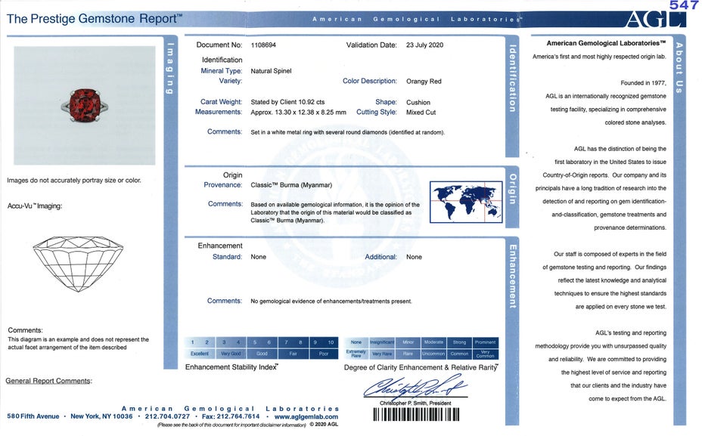
Task: Choose the None clarity enhancement cell
Action: pos(356,342)
